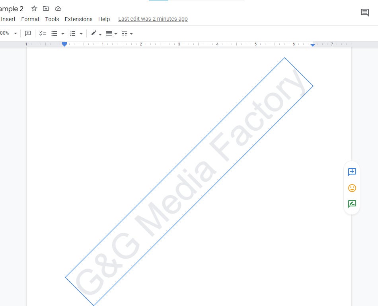Suggest edits from side panel

point(352,204)
